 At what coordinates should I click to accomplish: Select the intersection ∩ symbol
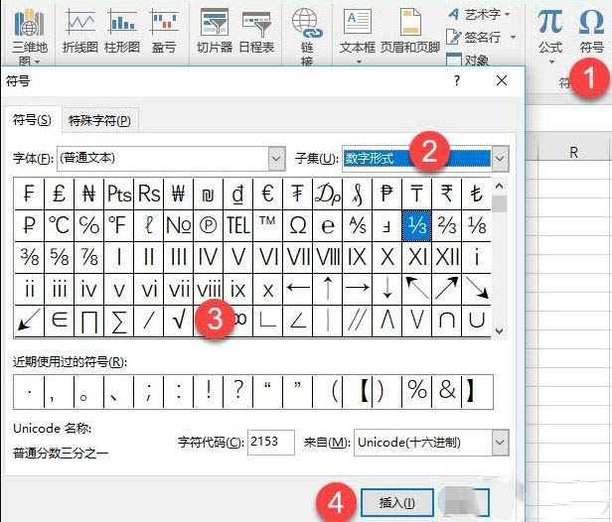click(x=446, y=321)
